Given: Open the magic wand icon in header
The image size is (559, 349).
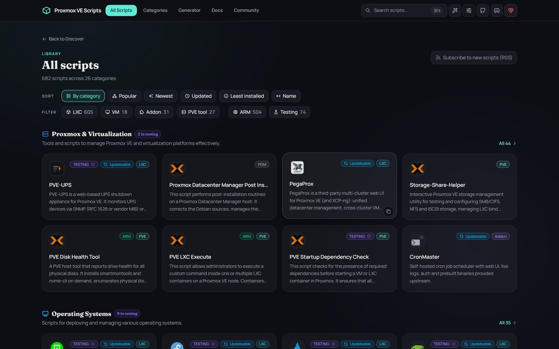Looking at the screenshot, I should 455,10.
